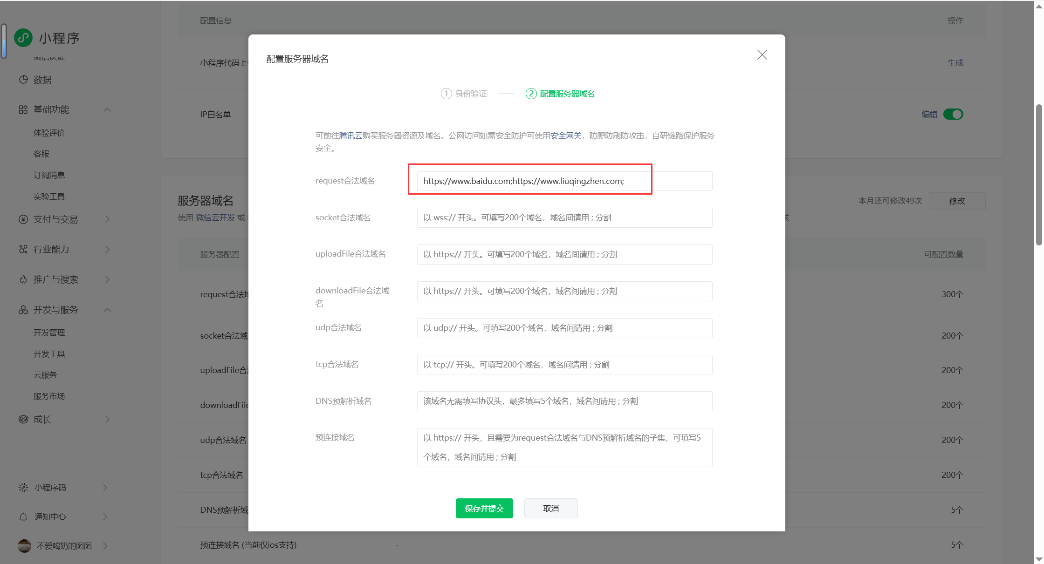Image resolution: width=1044 pixels, height=564 pixels.
Task: Click the 取消 button
Action: click(x=551, y=508)
